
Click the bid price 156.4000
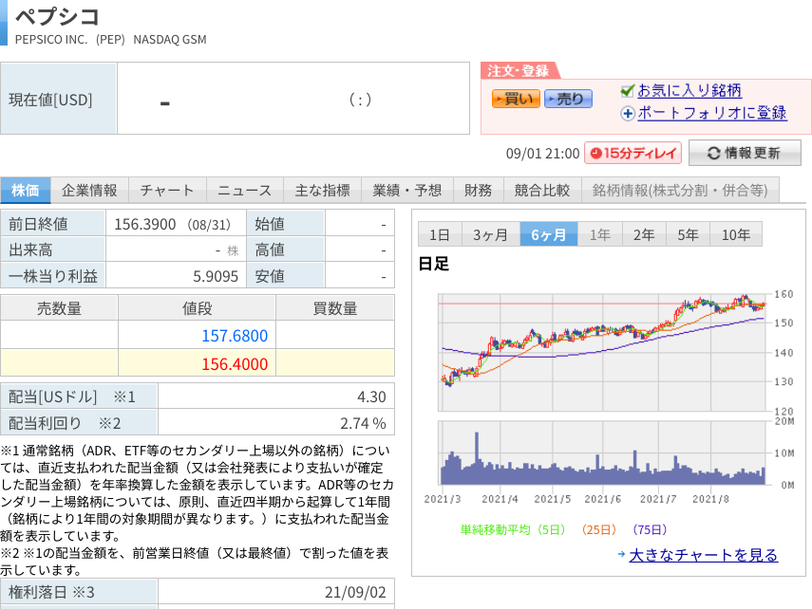coord(235,364)
